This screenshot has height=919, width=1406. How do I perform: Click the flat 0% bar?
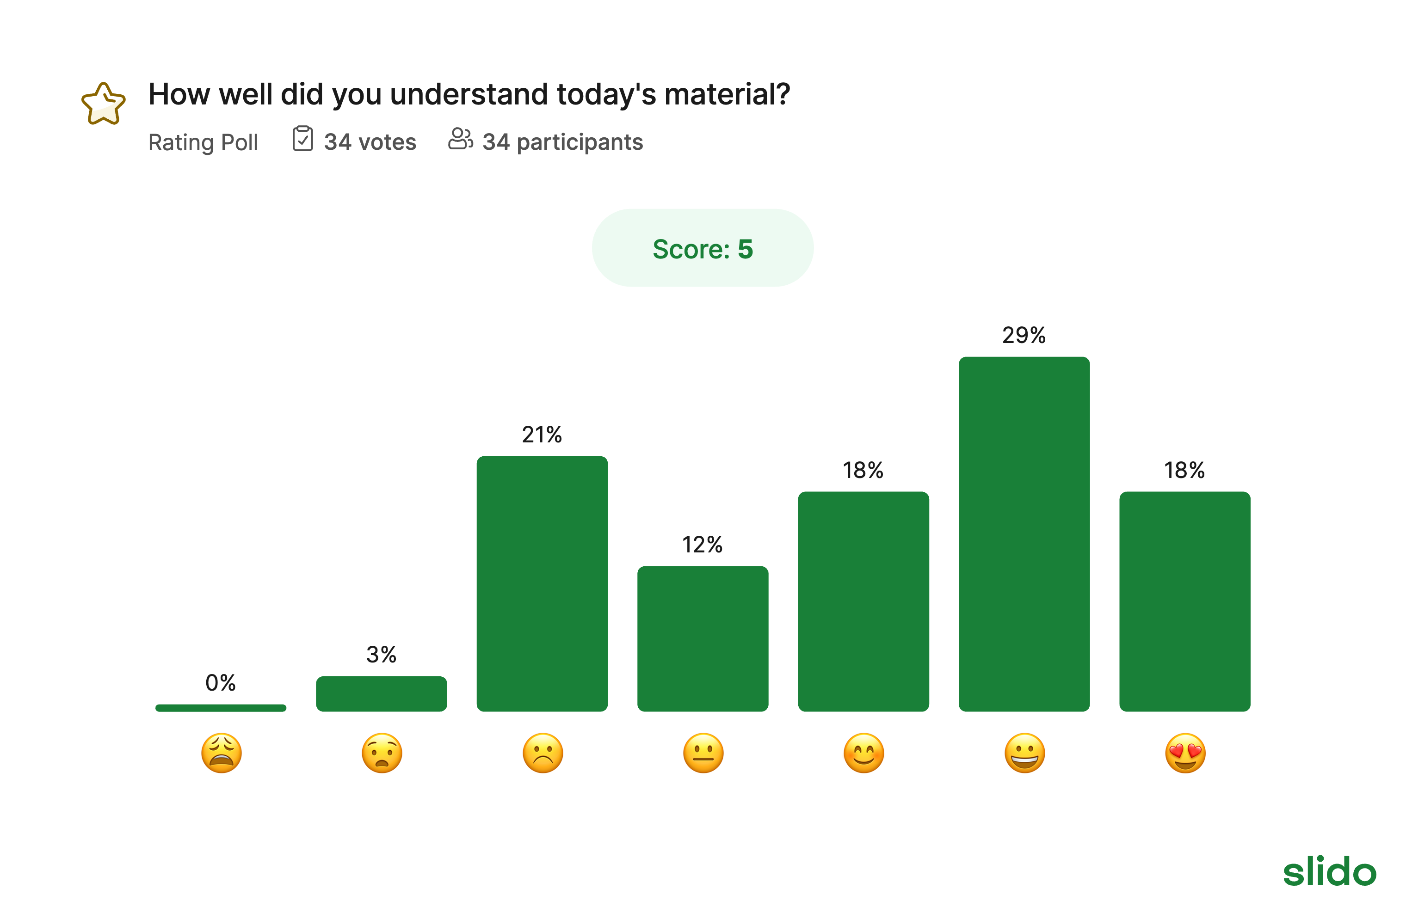pyautogui.click(x=220, y=708)
